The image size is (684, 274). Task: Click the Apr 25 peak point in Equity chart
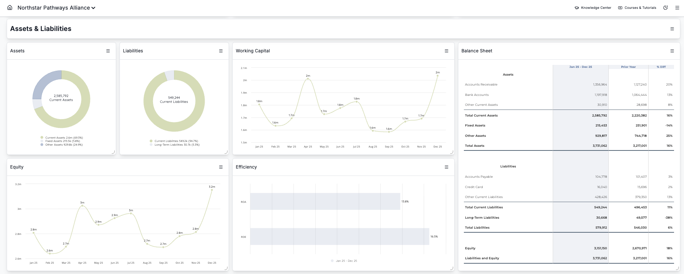point(82,206)
